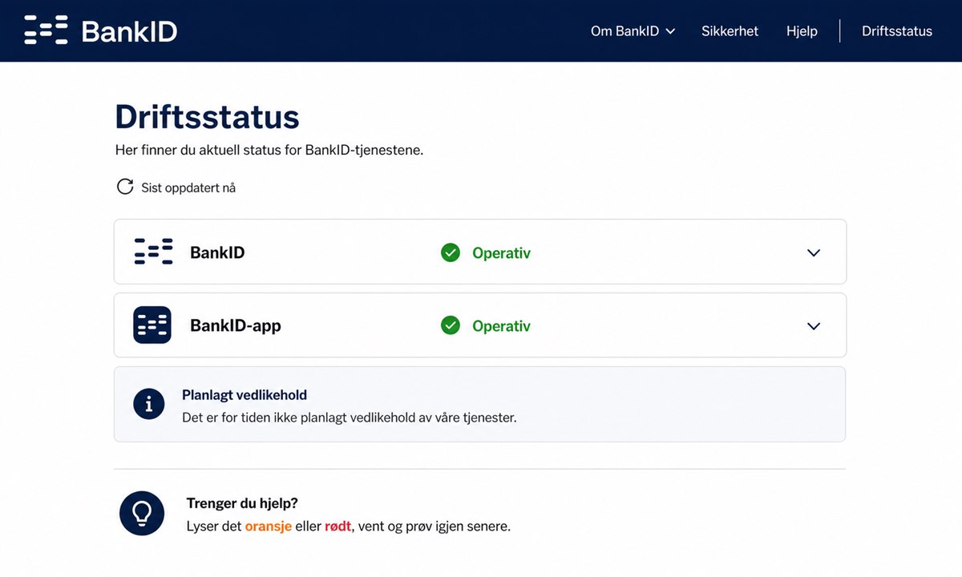962x577 pixels.
Task: Click the orange word oransje
Action: [269, 527]
